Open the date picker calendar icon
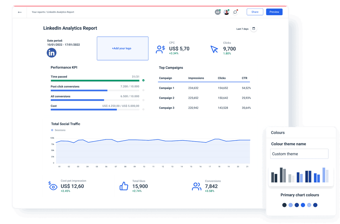The image size is (340, 224). [x=254, y=29]
